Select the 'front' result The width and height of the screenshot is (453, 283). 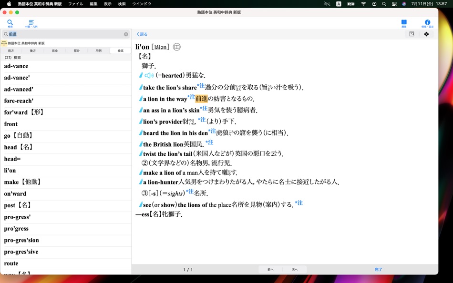tap(66, 124)
